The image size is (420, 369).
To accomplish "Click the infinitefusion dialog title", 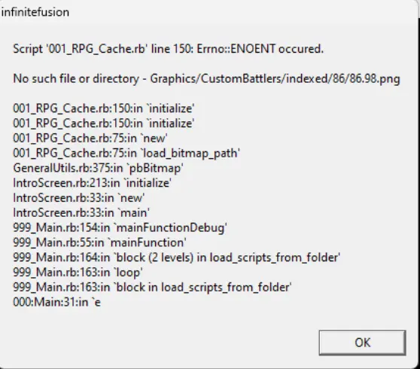I will (35, 12).
